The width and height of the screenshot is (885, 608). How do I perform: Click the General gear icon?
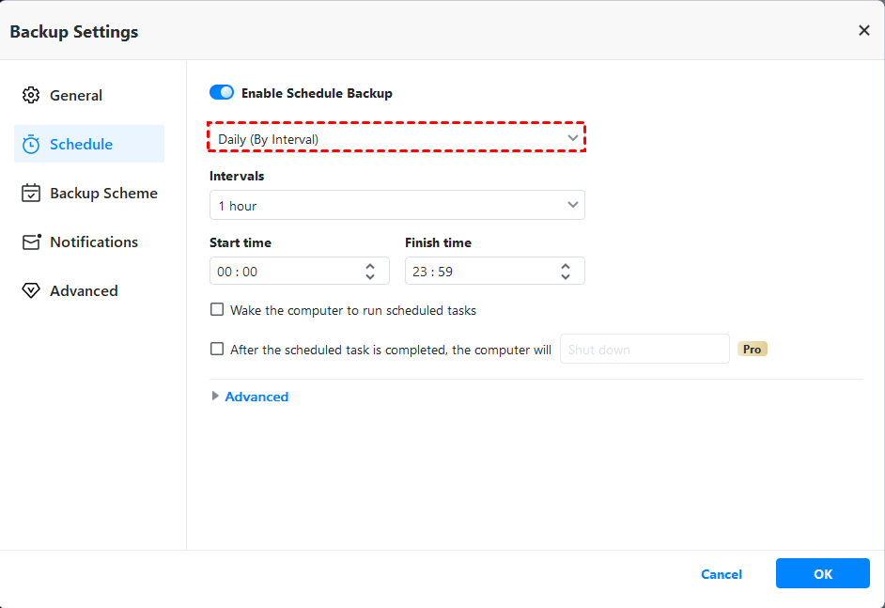coord(31,95)
